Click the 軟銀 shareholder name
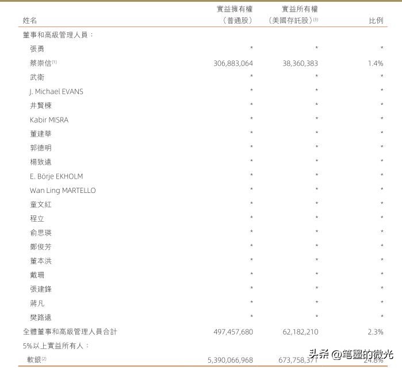The width and height of the screenshot is (402, 368). tap(36, 360)
